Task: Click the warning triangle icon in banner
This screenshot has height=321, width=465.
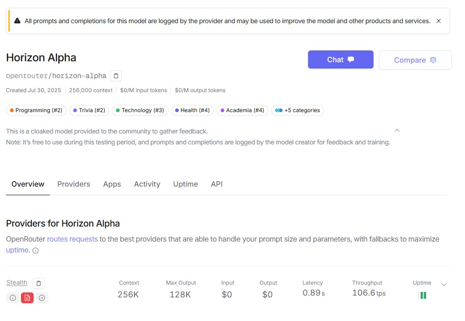Action: [17, 21]
